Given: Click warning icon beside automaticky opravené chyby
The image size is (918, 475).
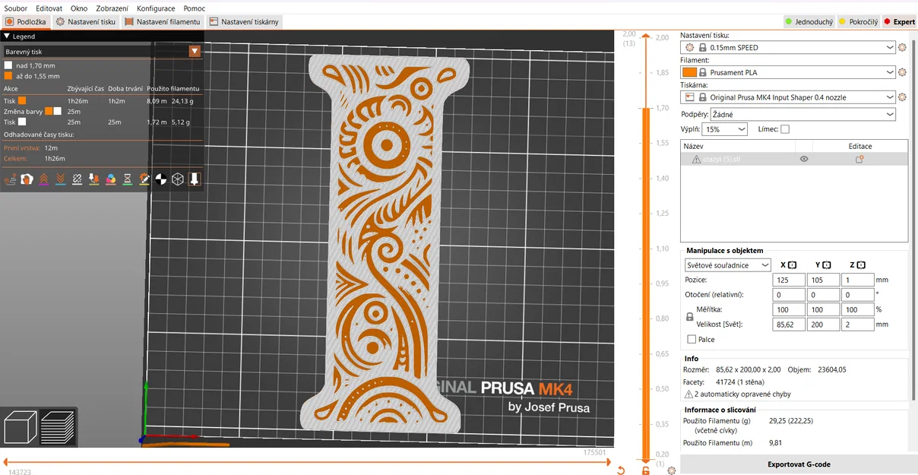Looking at the screenshot, I should (x=688, y=394).
